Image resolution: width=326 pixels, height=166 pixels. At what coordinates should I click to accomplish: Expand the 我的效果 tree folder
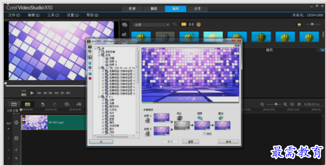tap(100, 52)
